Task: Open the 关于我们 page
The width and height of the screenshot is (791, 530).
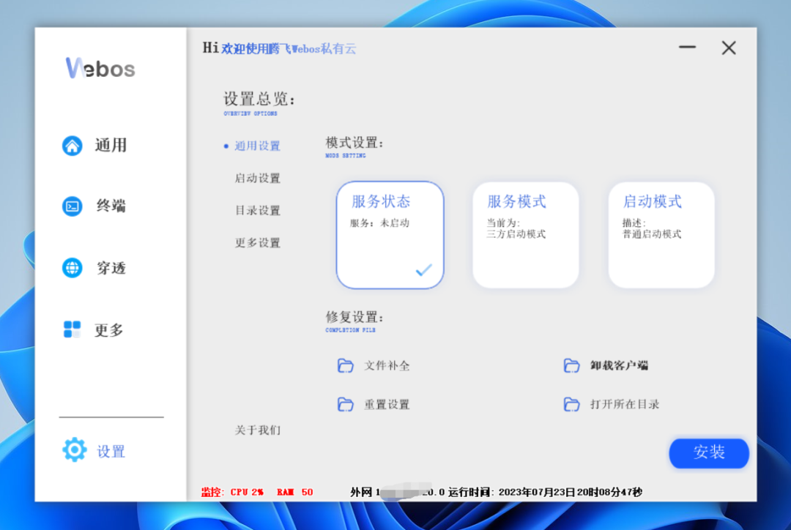Action: tap(257, 430)
